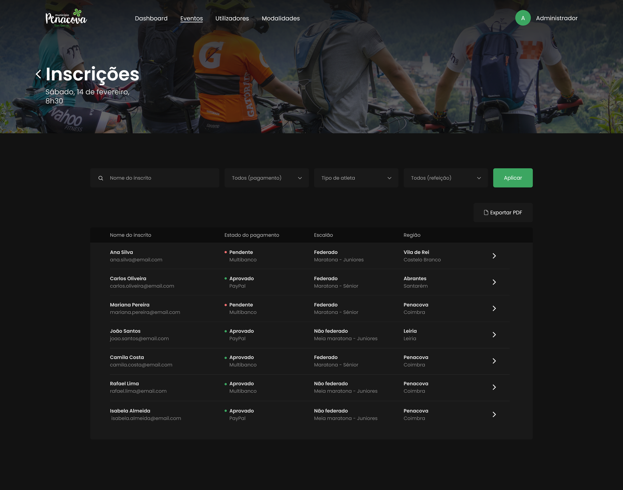Open the Tipo de atleta dropdown

click(356, 178)
